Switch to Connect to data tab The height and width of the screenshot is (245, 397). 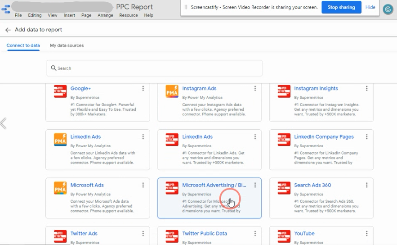click(x=23, y=45)
